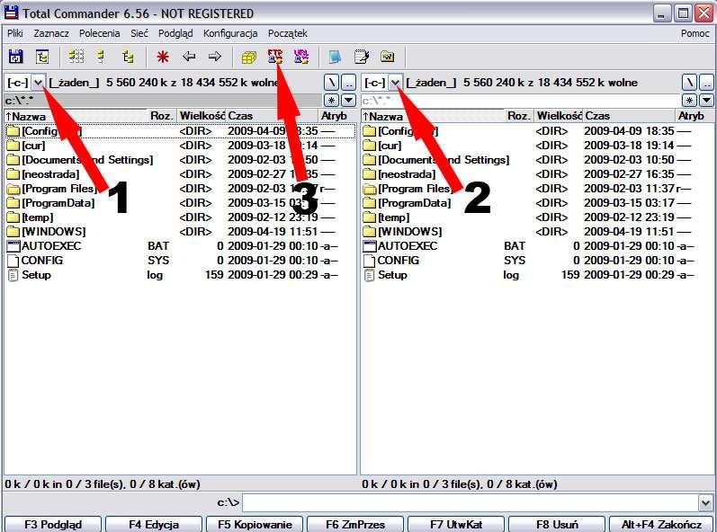Select [temp] folder in right panel
Screen dimensions: 717x532
coord(537,217)
